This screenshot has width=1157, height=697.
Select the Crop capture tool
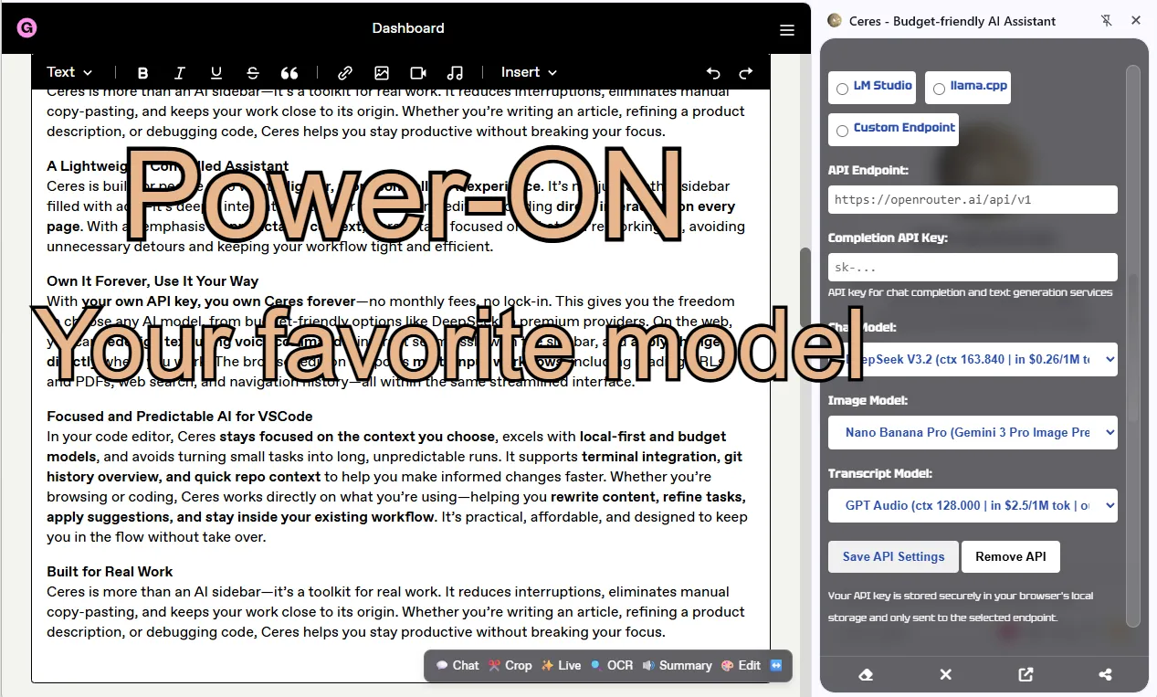(x=510, y=665)
